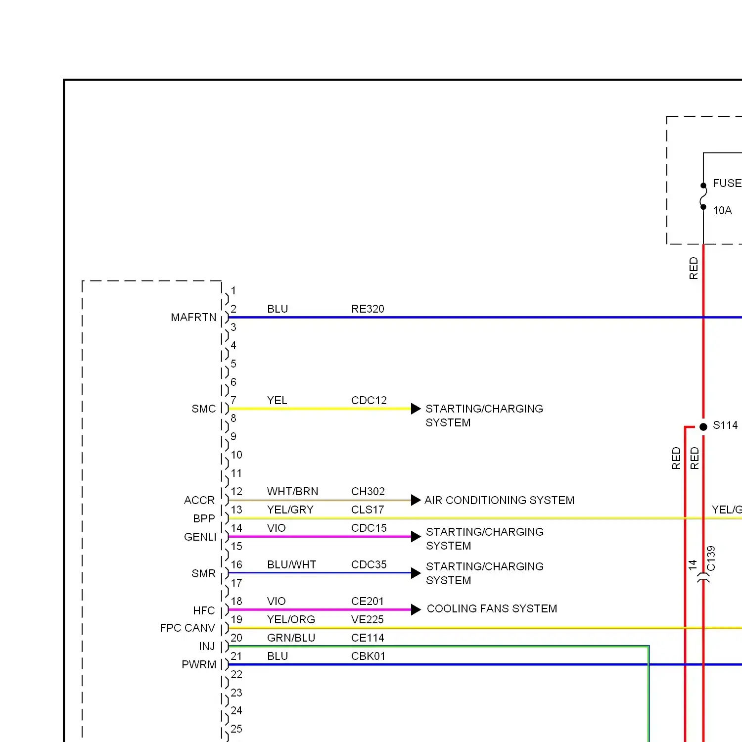Select the YEL/ORG wire color label

click(x=291, y=619)
